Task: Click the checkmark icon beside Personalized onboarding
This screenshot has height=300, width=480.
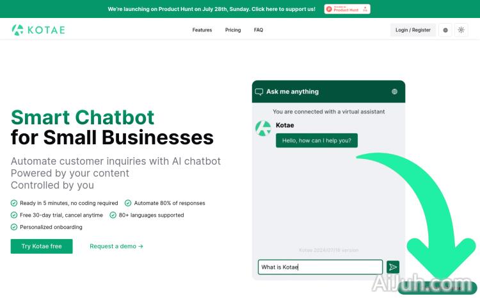Action: point(14,227)
